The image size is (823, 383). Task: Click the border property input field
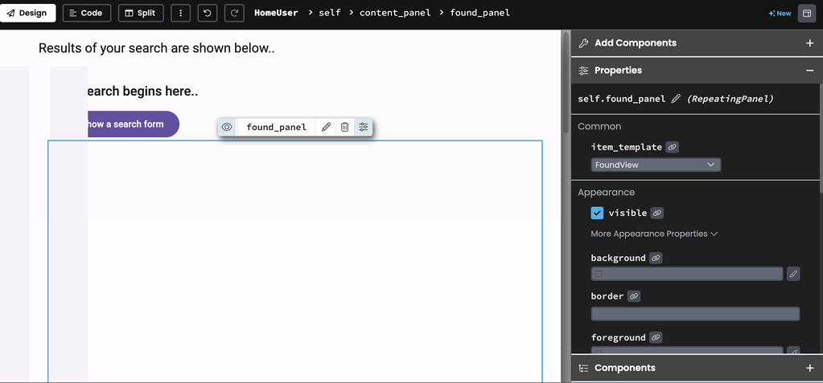tap(695, 313)
